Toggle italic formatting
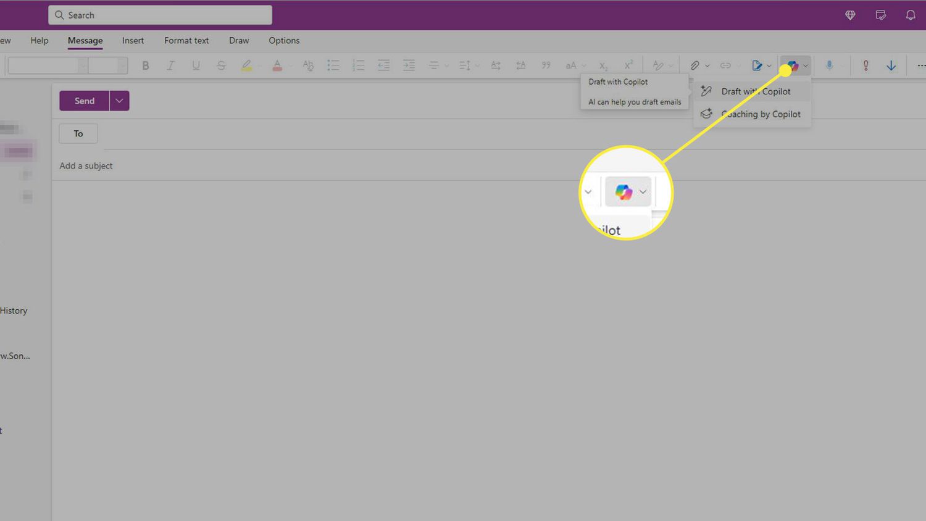Image resolution: width=926 pixels, height=521 pixels. [170, 65]
